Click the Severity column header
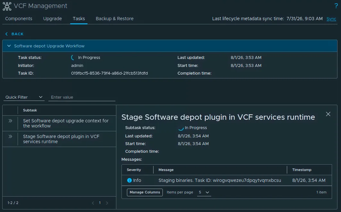The height and width of the screenshot is (212, 341). 134,170
